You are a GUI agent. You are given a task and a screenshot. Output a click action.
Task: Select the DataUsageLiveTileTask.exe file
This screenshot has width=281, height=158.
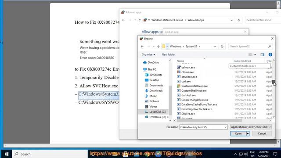click(195, 109)
